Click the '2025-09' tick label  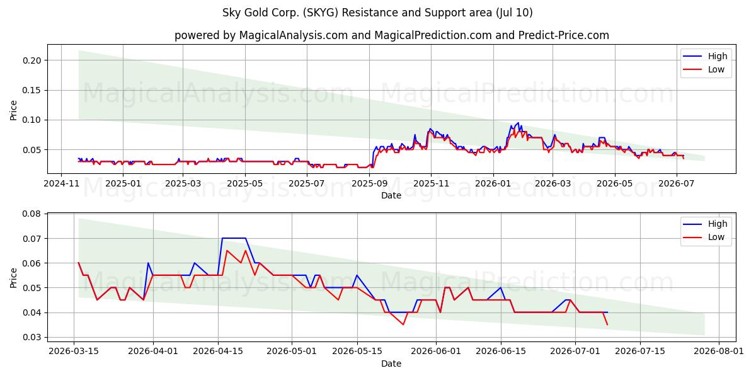[x=369, y=183]
